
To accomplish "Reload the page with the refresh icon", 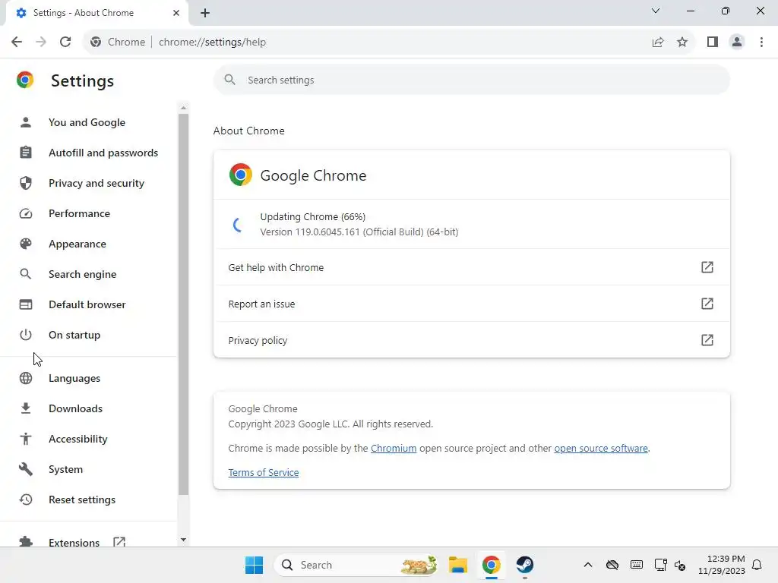I will click(65, 42).
